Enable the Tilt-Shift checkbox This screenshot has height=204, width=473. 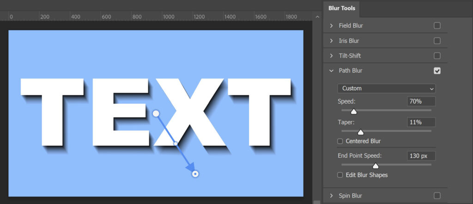click(x=437, y=56)
